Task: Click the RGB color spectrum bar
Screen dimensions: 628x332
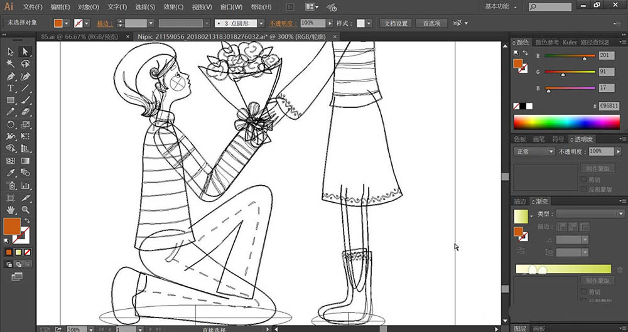Action: [566, 122]
